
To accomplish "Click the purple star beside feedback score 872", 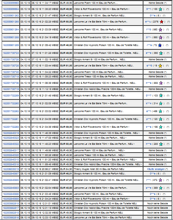I will click(160, 180).
